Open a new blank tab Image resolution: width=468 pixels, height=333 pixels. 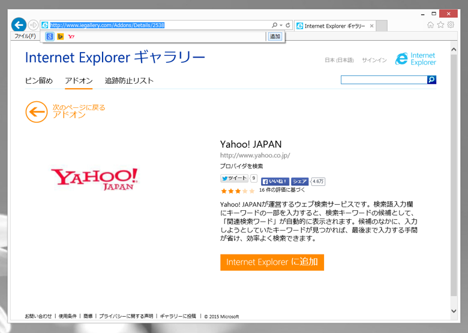(382, 26)
